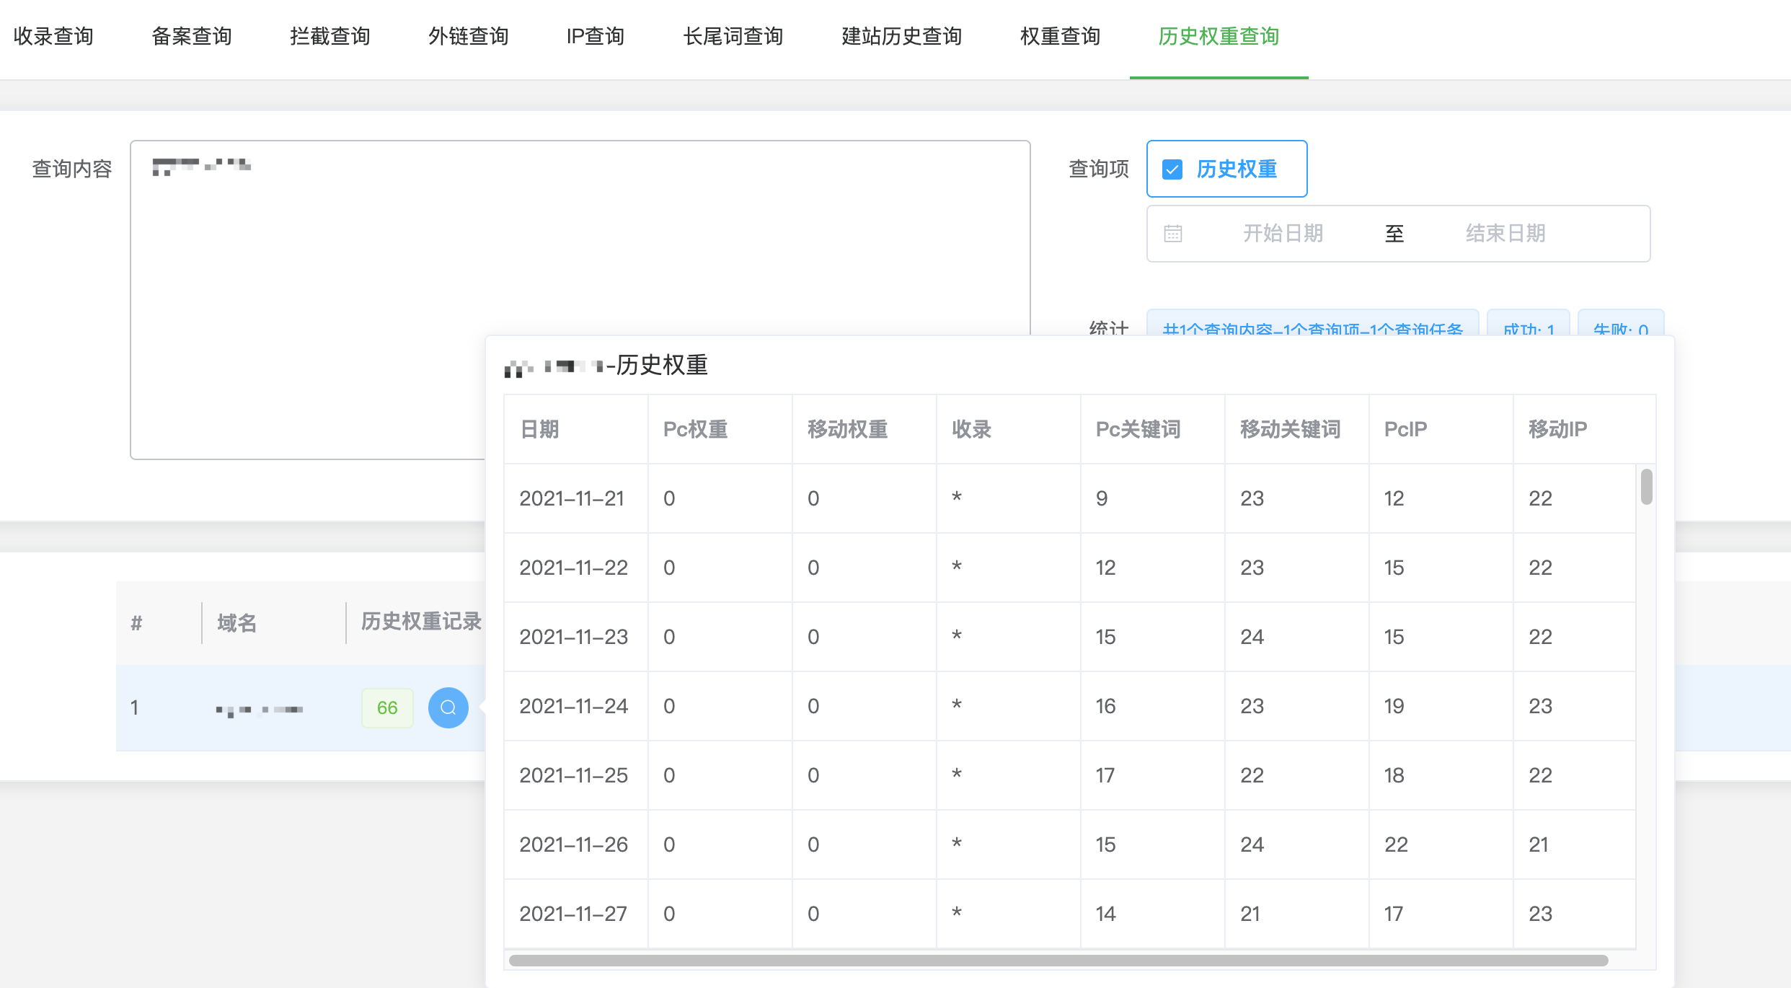Select the 历史权重查询 tab
This screenshot has width=1791, height=988.
(x=1219, y=36)
